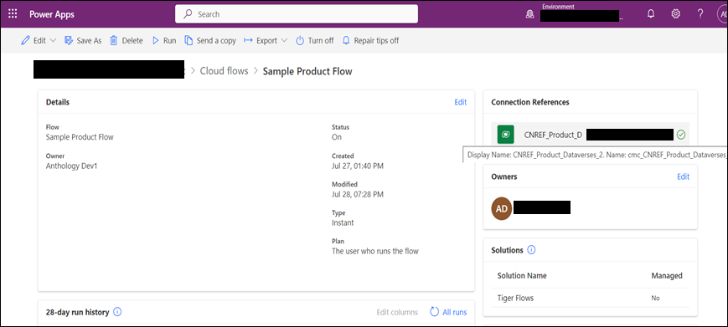Toggle Repair tips off
728x327 pixels.
click(x=370, y=41)
